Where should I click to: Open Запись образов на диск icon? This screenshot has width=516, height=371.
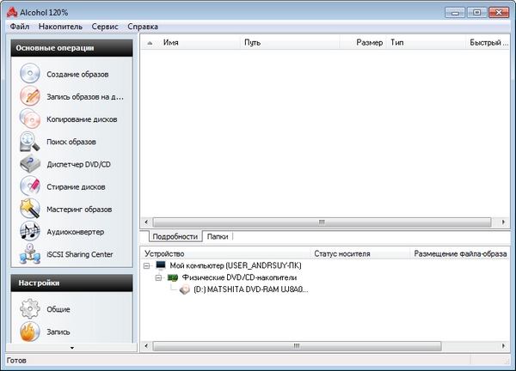pos(30,96)
